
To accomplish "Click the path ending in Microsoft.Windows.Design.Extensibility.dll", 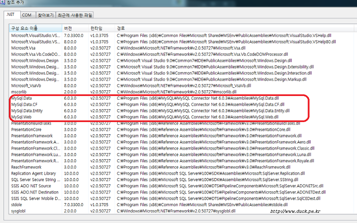I will coord(215,67).
